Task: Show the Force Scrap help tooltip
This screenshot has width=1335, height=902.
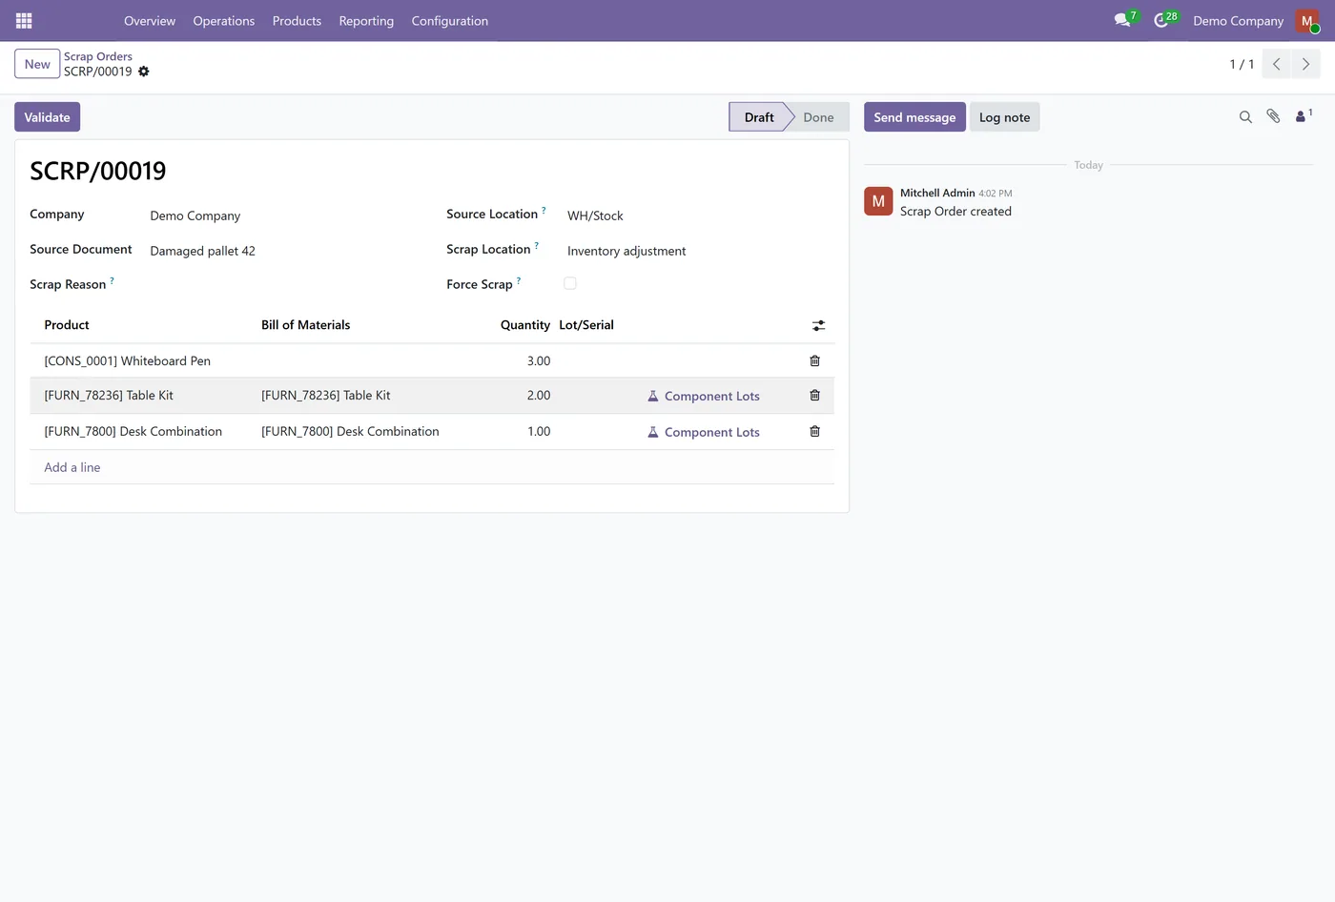Action: (x=519, y=280)
